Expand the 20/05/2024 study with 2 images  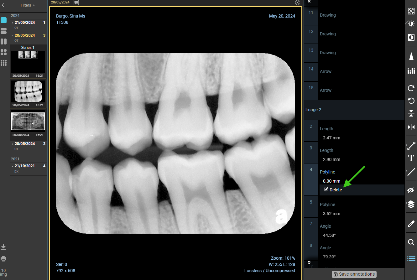[x=29, y=146]
